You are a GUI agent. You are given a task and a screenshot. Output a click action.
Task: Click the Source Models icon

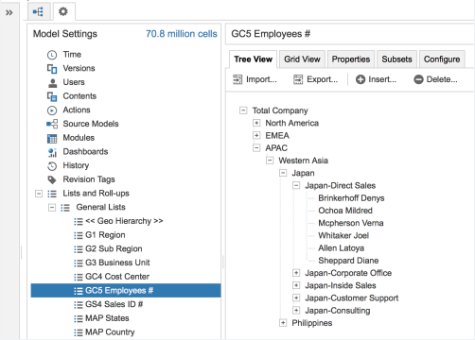[x=52, y=124]
